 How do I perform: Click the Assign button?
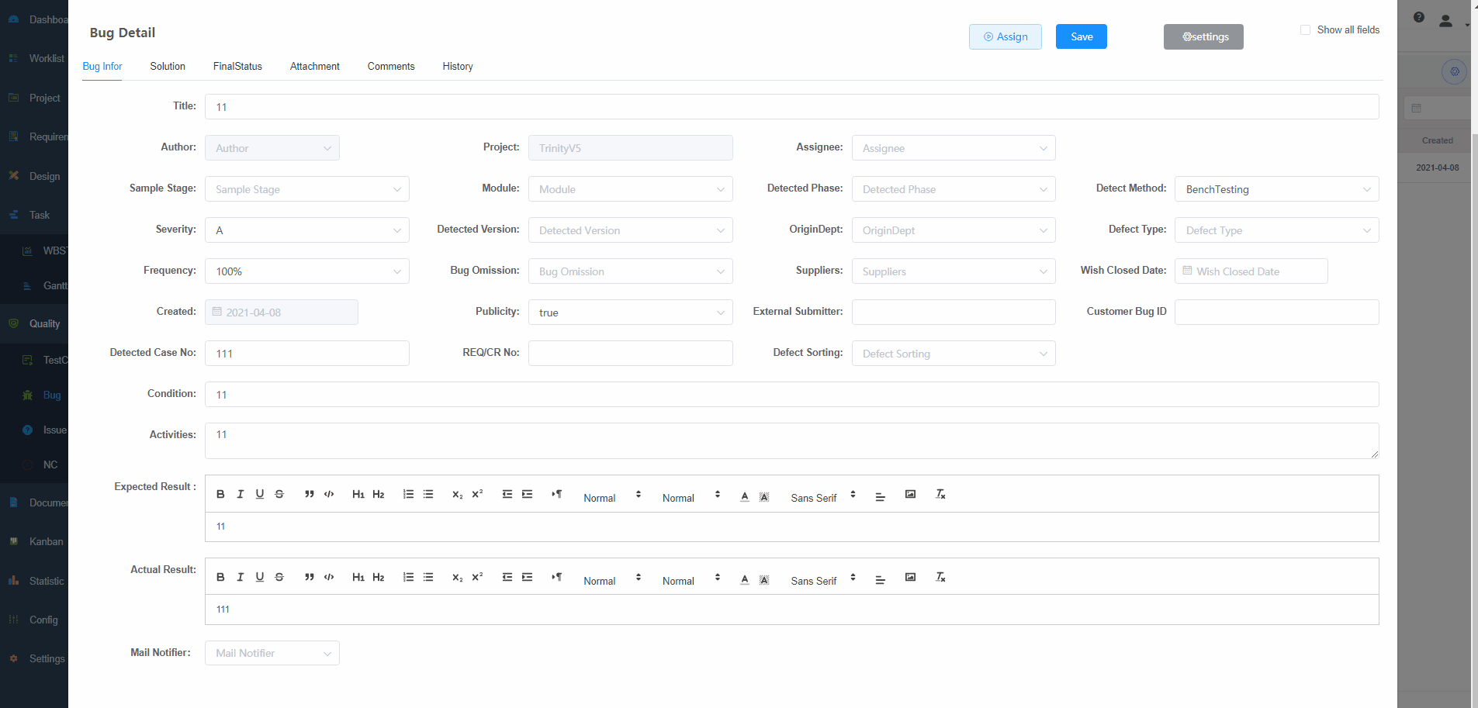point(1006,36)
